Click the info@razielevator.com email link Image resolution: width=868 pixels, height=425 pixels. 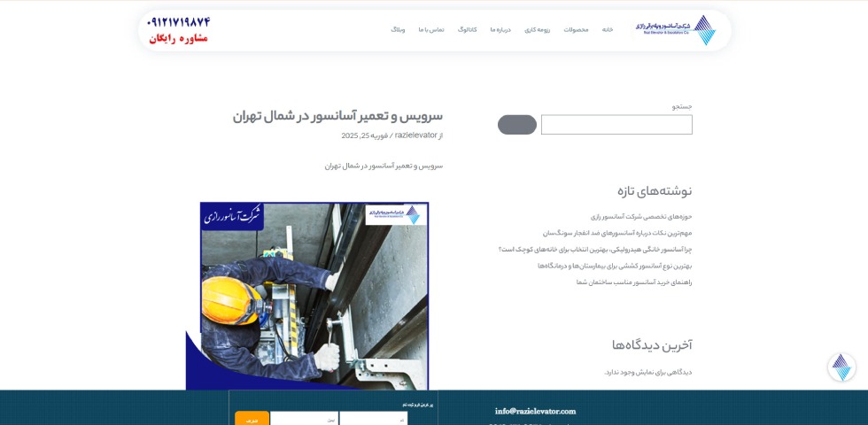pos(535,411)
